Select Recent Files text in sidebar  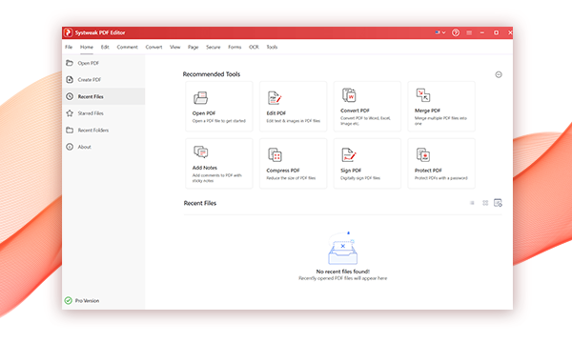91,96
